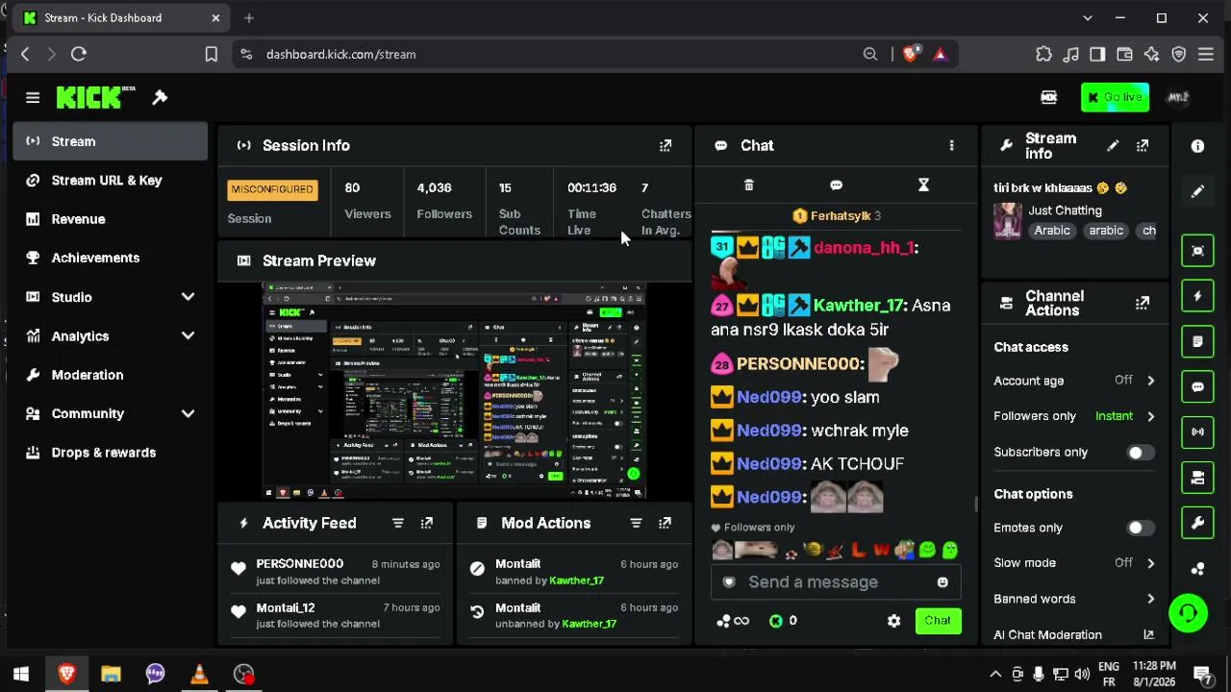Pop out the Channel Actions panel
Screen dimensions: 1231x692
click(1143, 303)
